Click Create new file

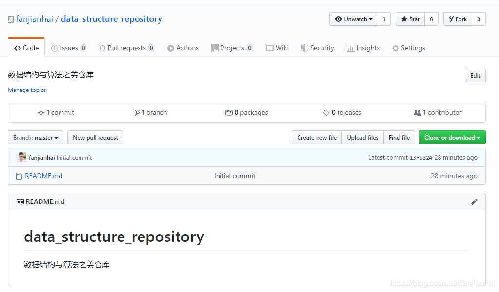point(317,137)
